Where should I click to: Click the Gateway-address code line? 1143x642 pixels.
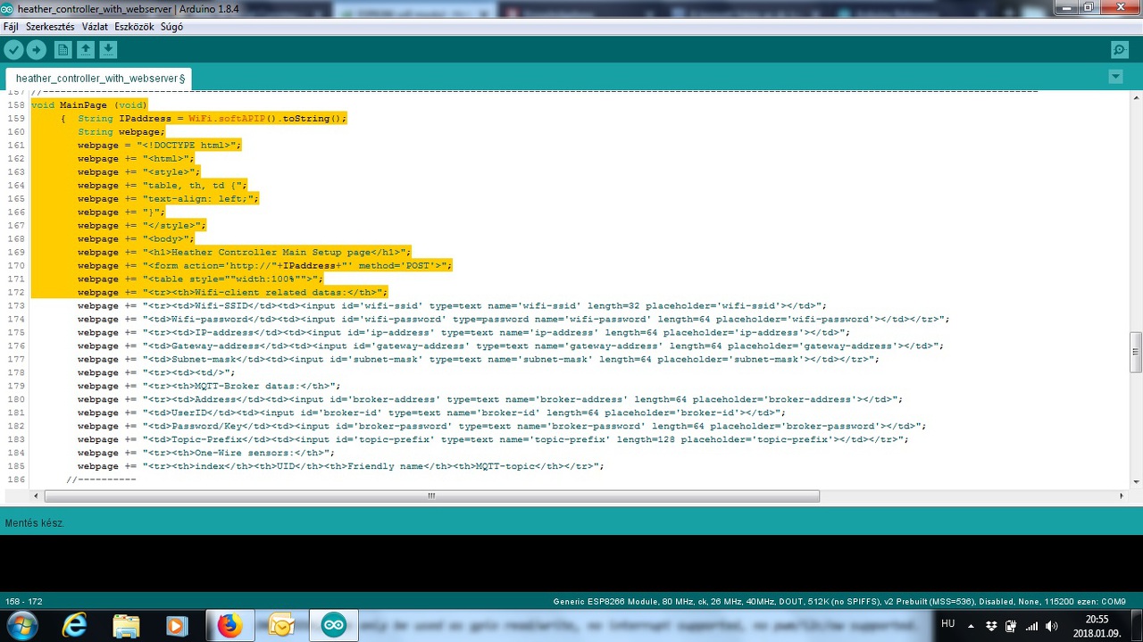(510, 346)
